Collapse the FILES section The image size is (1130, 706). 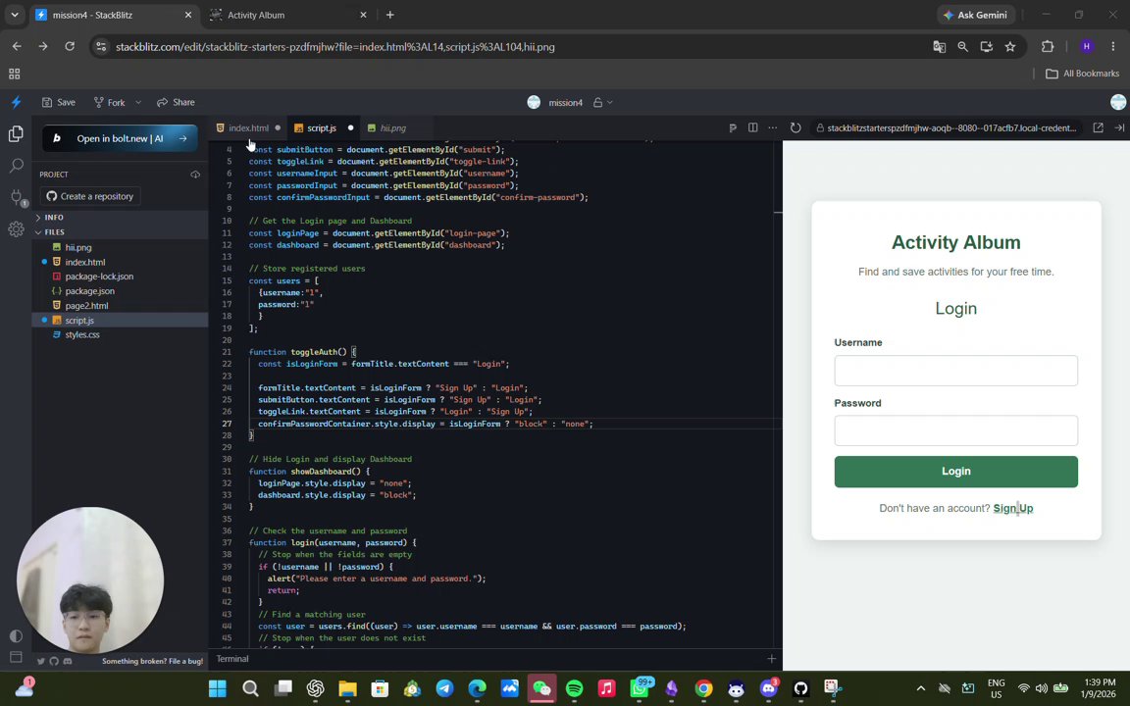tap(53, 232)
